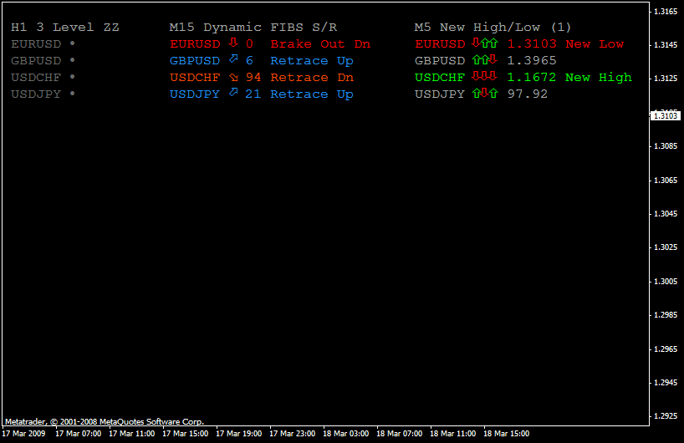
Task: Click the 1.3125 level on the price scale
Action: coord(666,78)
